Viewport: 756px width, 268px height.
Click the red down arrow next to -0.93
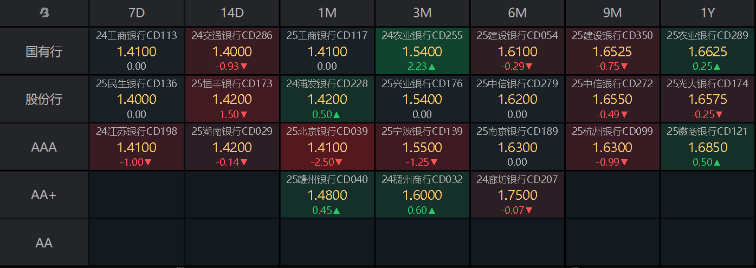pyautogui.click(x=243, y=67)
